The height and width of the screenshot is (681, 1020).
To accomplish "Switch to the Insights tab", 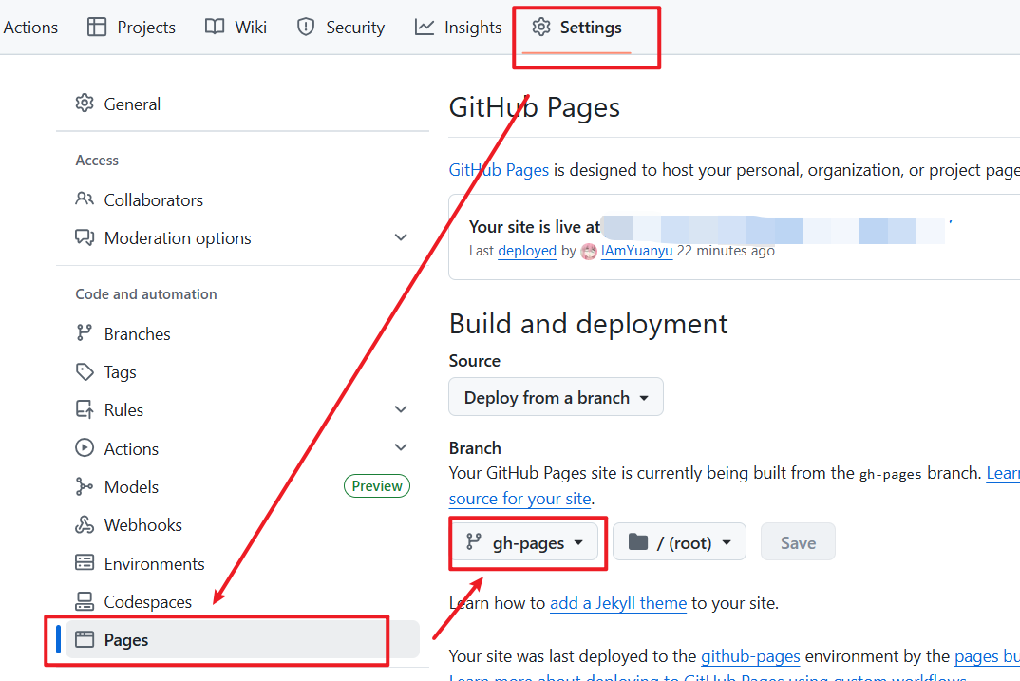I will [x=458, y=28].
